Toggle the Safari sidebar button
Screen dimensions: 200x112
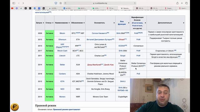click(x=14, y=3)
